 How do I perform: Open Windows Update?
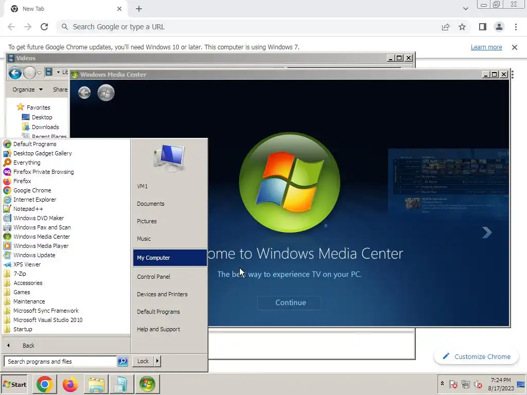34,255
